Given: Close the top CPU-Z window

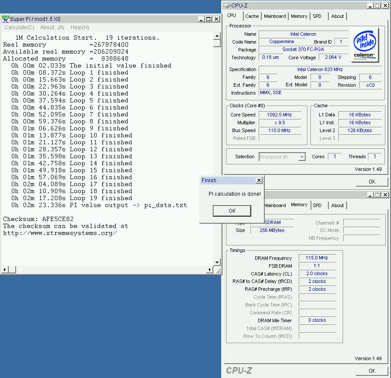Looking at the screenshot, I should tap(385, 6).
